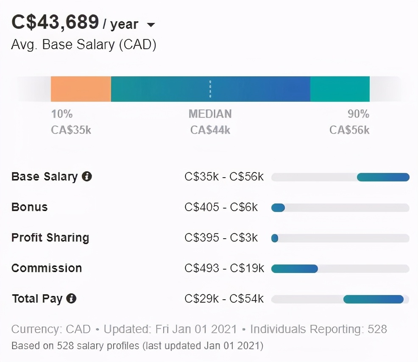
Task: Click the MEDIAN CA$44k label
Action: pos(210,122)
